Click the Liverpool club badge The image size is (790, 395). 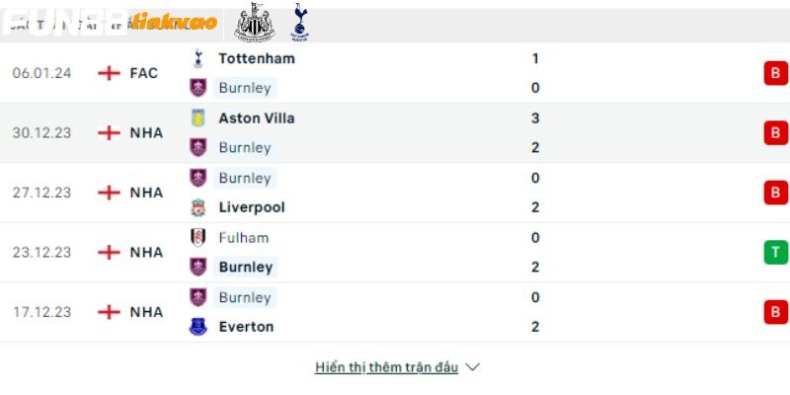(198, 207)
